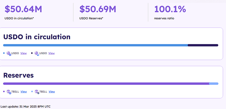
Task: Click the $50.69M USDO Reserves figure
Action: tap(98, 9)
